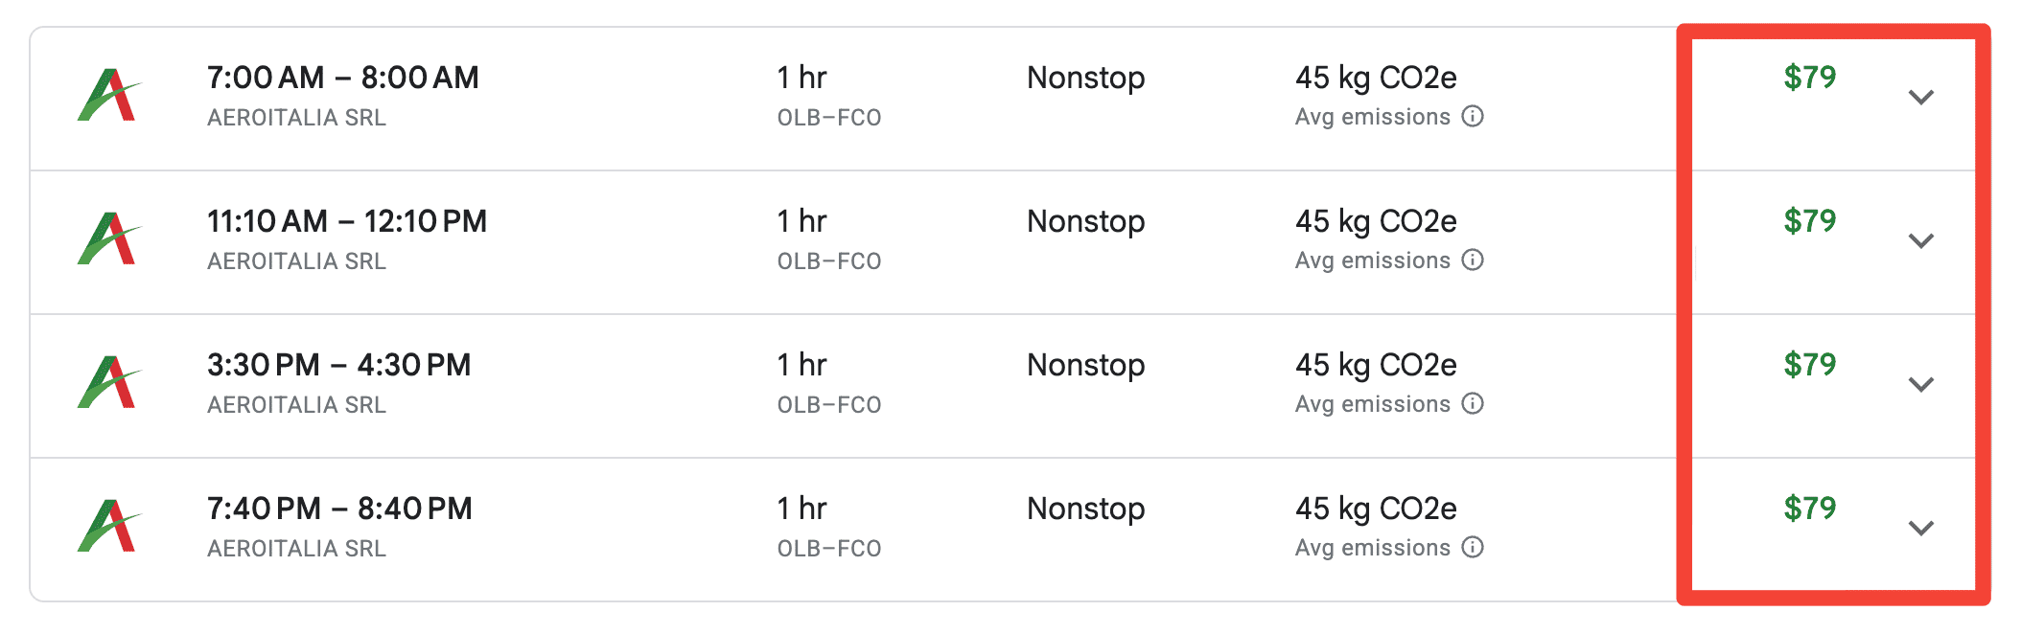
Task: Expand details of the 7:00 AM flight
Action: click(1920, 98)
